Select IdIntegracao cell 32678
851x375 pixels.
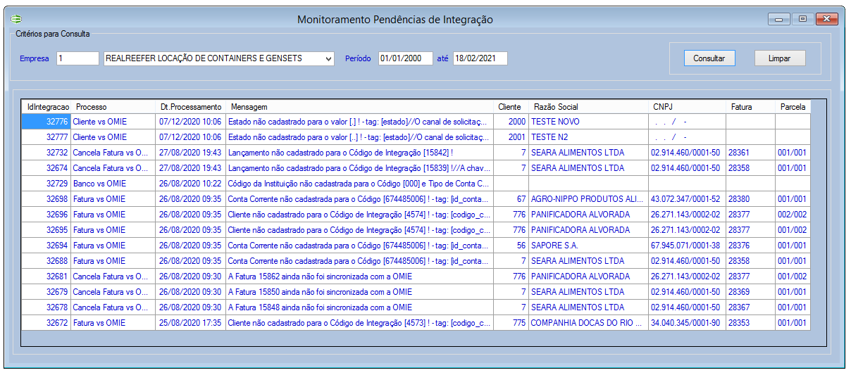tap(46, 307)
